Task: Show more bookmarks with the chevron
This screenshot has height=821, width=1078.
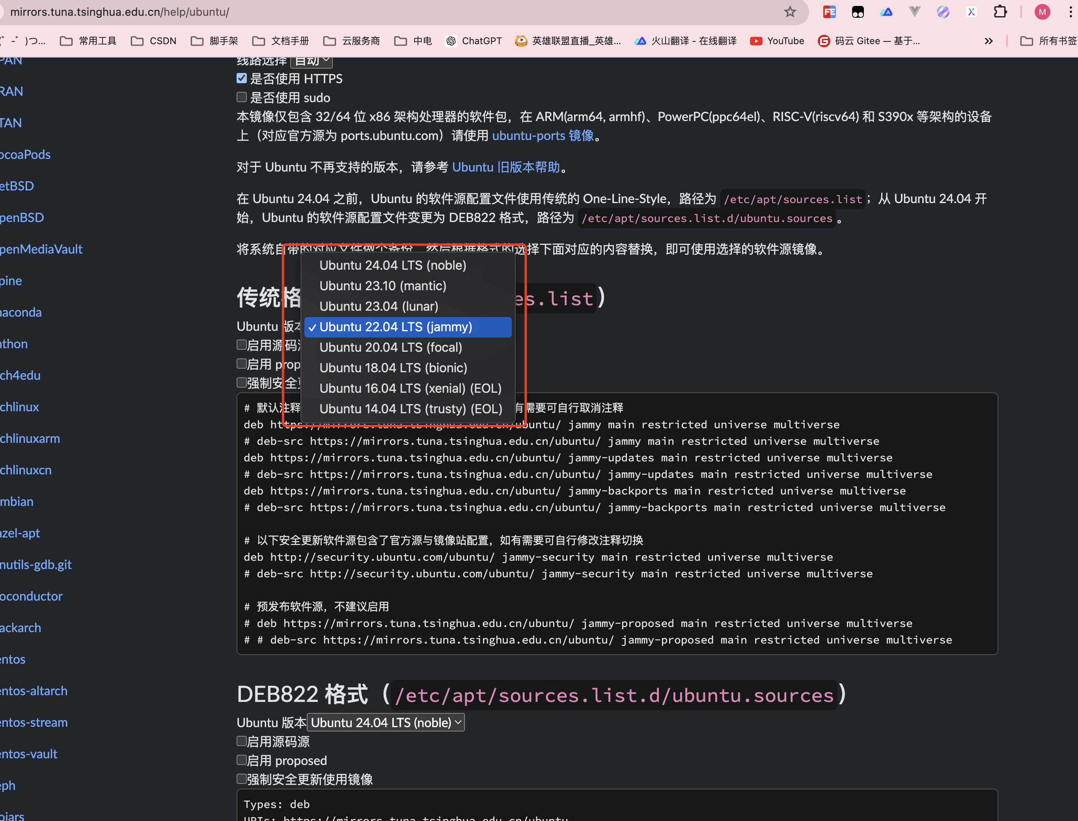Action: coord(988,41)
